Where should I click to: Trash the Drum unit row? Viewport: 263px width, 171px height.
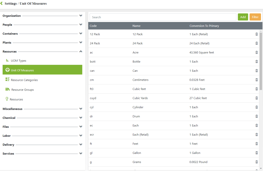pyautogui.click(x=257, y=116)
